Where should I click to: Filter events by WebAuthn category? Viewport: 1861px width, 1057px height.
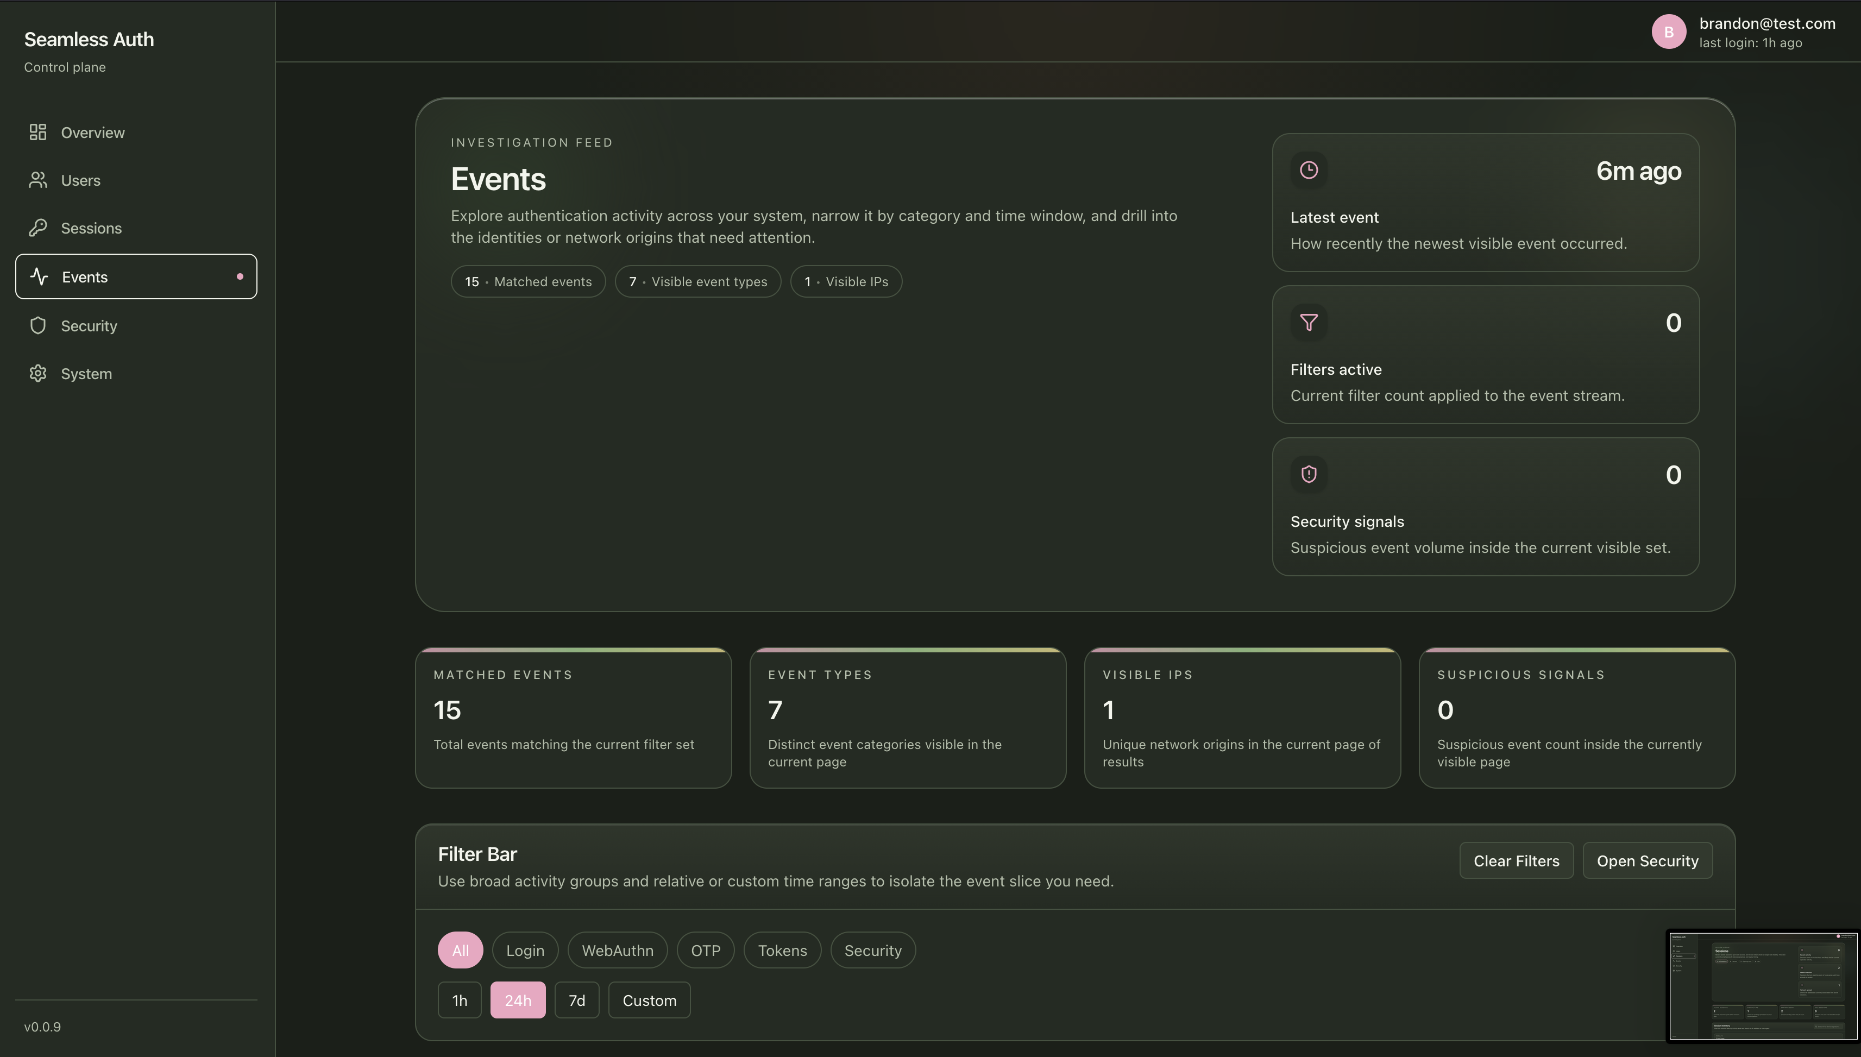pyautogui.click(x=618, y=951)
